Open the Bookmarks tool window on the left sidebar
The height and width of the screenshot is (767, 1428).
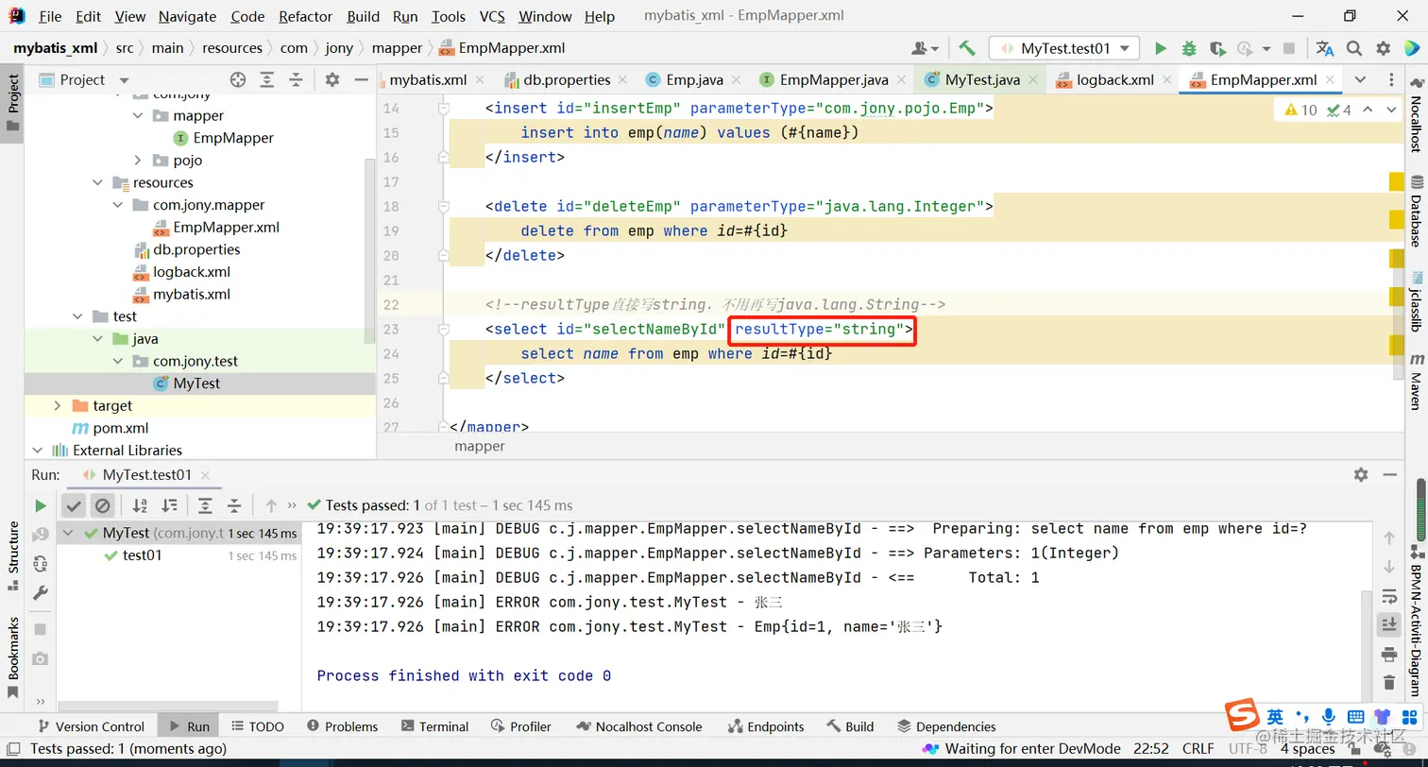(13, 656)
